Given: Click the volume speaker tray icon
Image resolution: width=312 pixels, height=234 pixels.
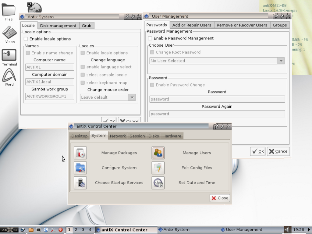Looking at the screenshot, I should click(287, 230).
